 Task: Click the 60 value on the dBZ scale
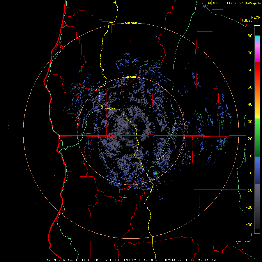250,70
